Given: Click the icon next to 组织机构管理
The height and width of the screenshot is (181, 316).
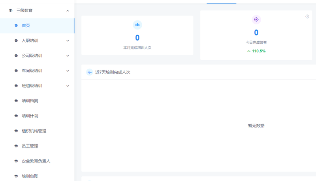Looking at the screenshot, I should tap(16, 131).
